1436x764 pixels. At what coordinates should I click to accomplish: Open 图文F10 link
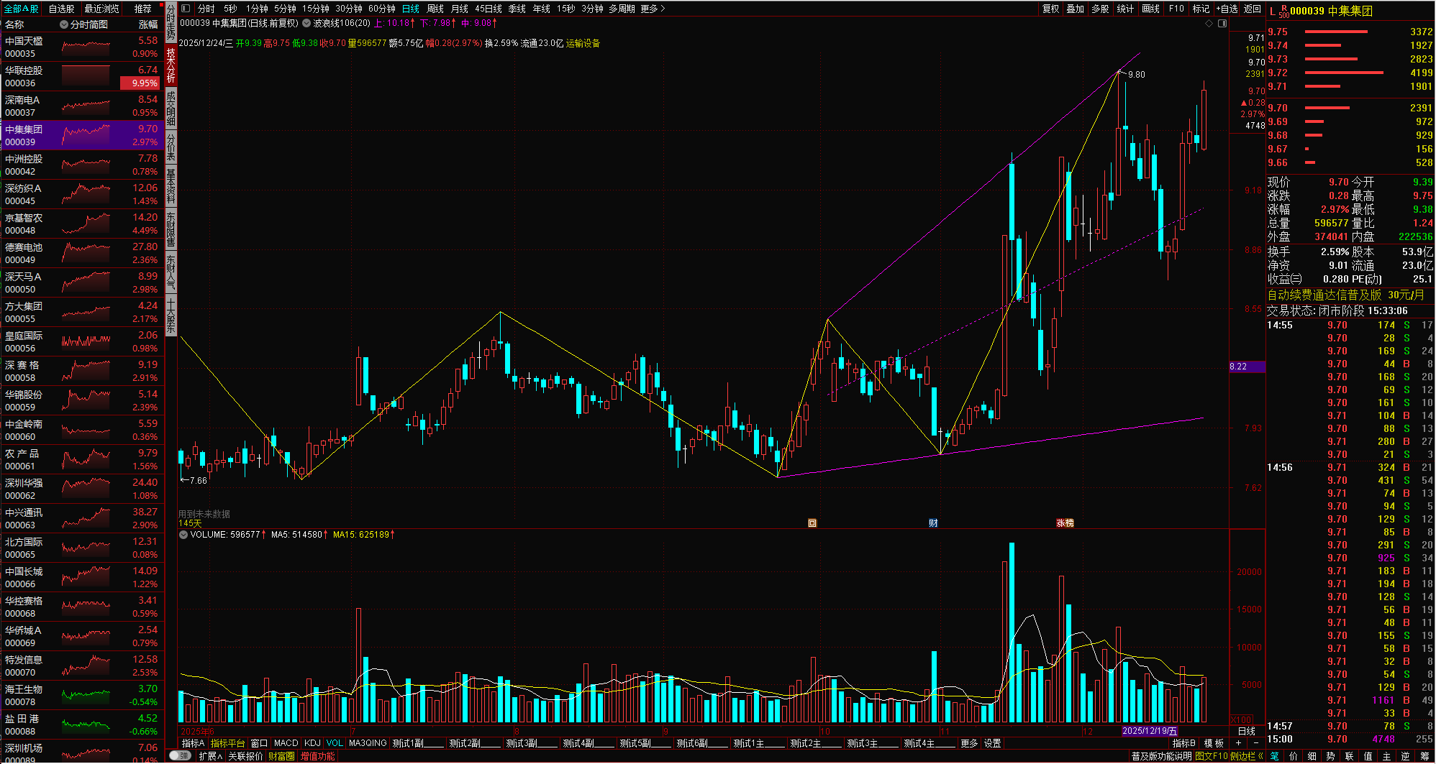point(1212,756)
